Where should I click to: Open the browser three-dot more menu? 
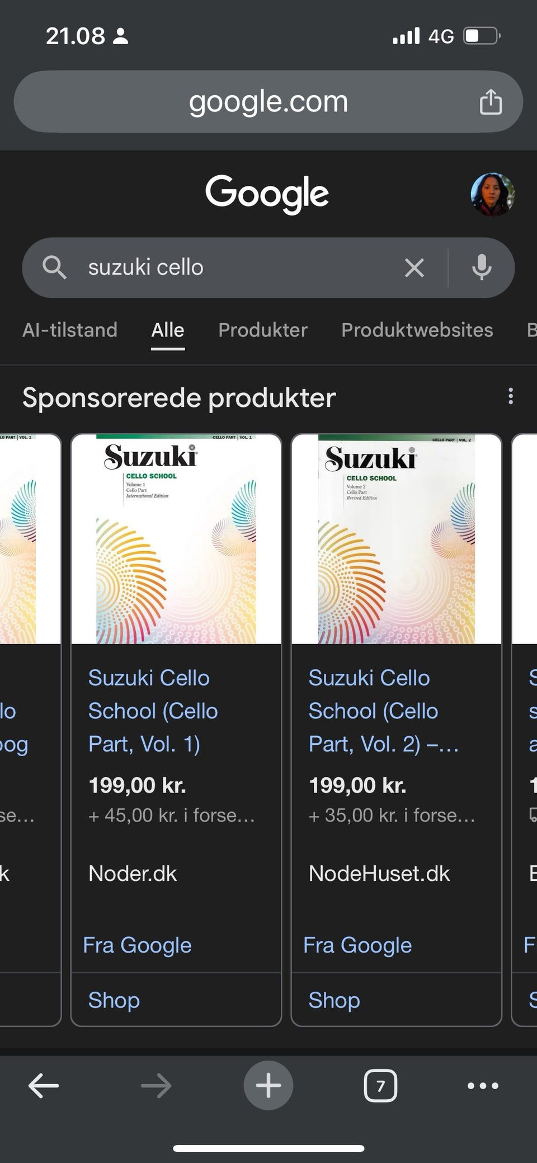tap(483, 1086)
